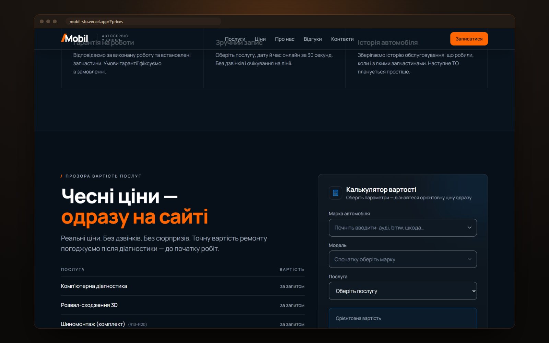The height and width of the screenshot is (343, 549).
Task: Focus the car brand input field
Action: click(x=402, y=228)
